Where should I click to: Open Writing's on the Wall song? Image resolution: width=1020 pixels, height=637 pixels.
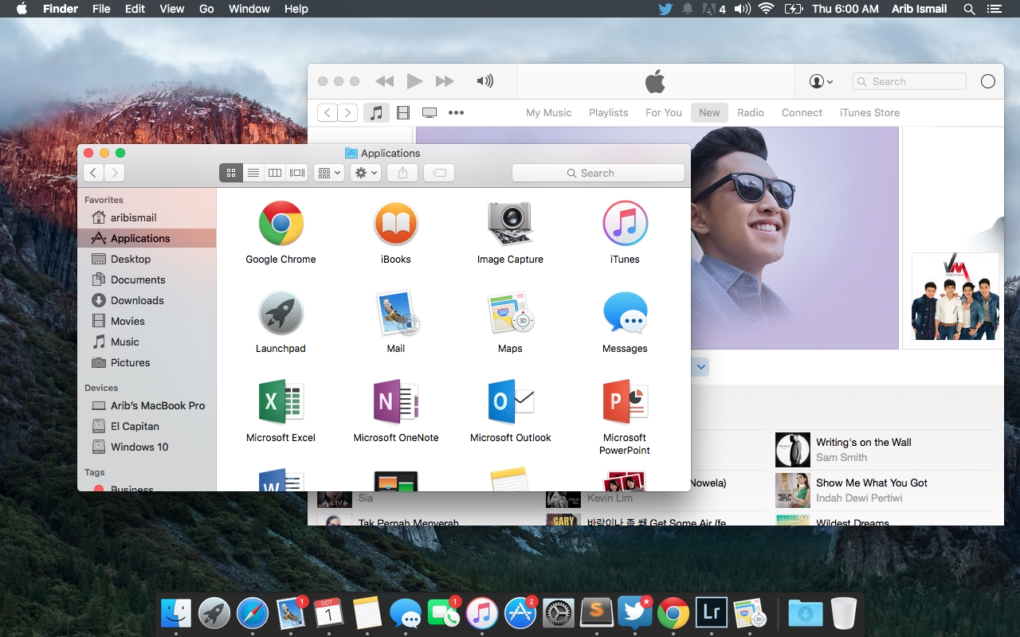(864, 443)
